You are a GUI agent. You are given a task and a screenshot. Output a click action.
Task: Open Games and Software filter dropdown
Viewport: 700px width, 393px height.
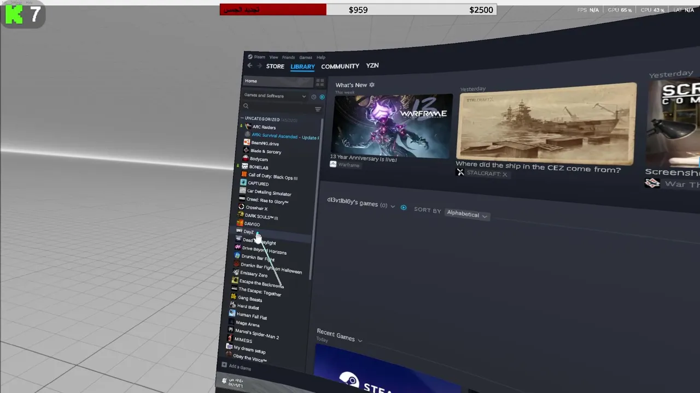coord(275,96)
